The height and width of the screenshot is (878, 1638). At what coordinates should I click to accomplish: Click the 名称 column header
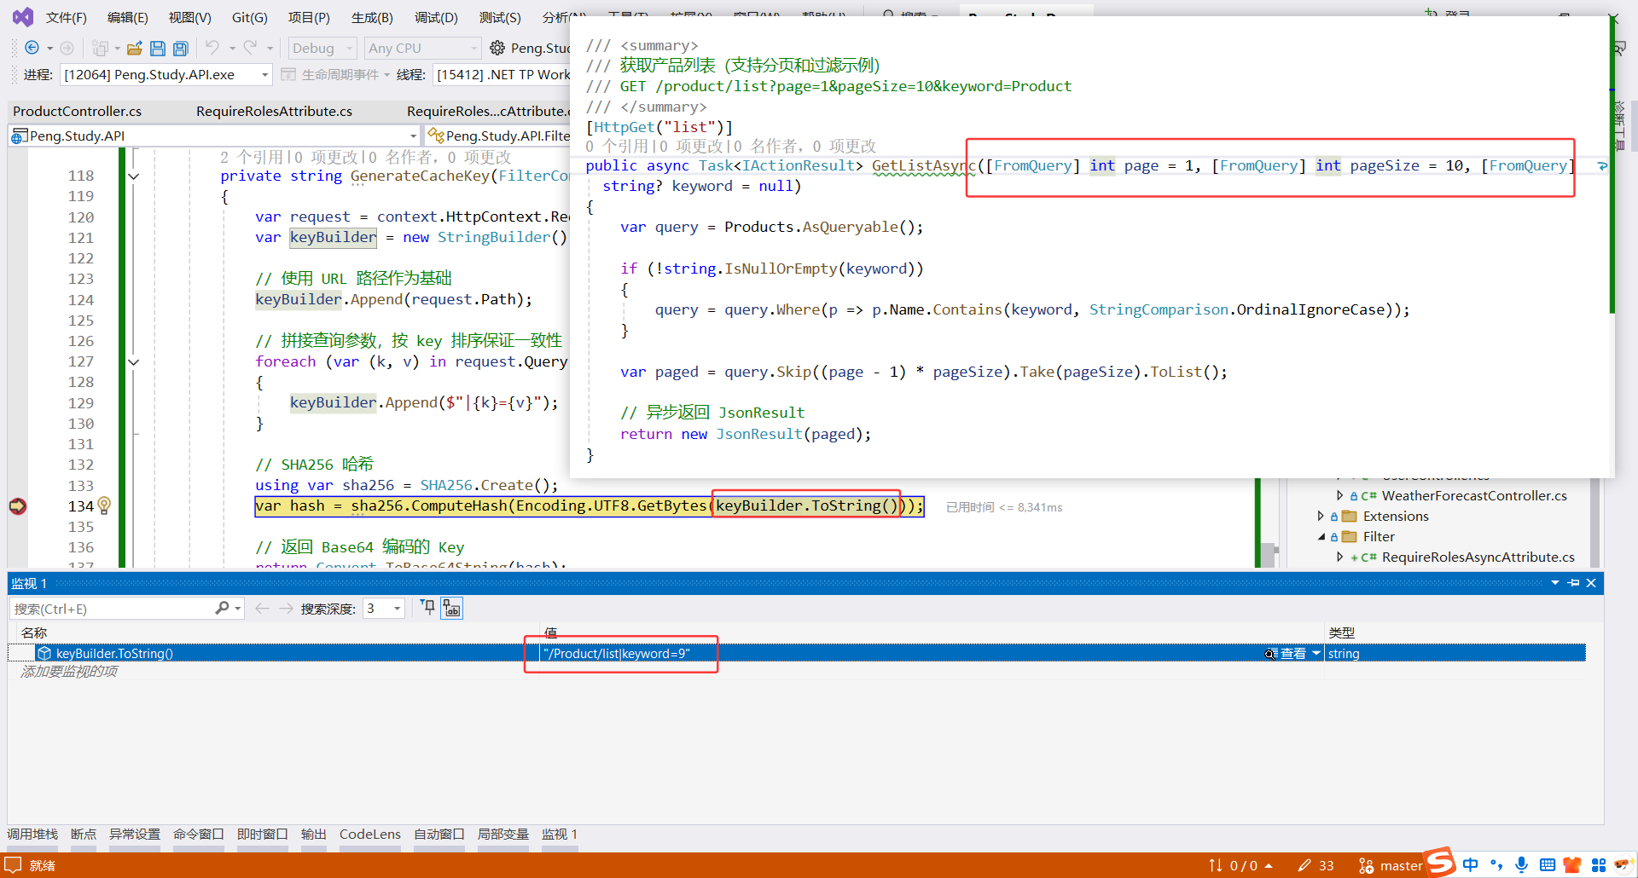coord(34,633)
